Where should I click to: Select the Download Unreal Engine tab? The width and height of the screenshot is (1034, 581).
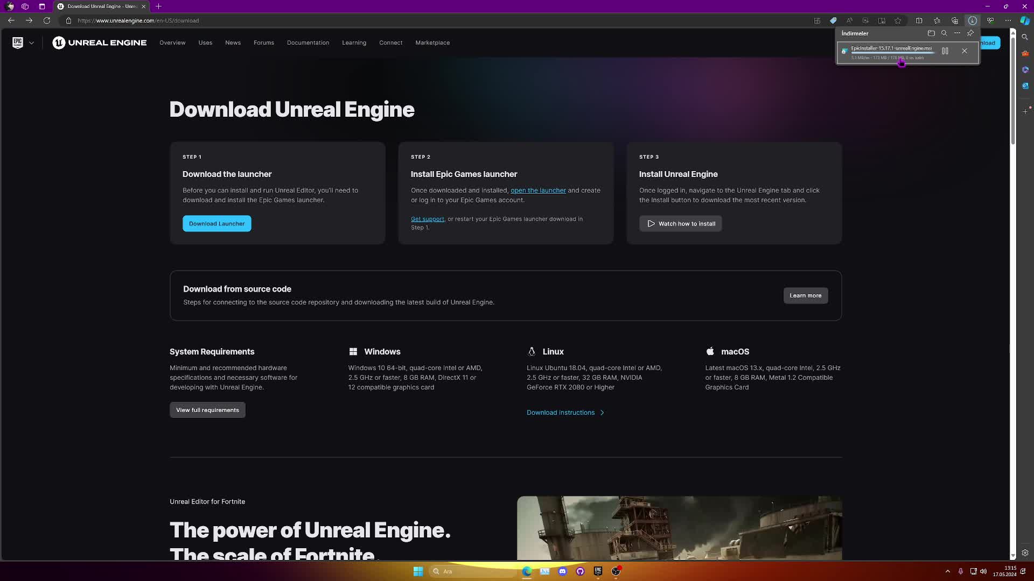101,6
